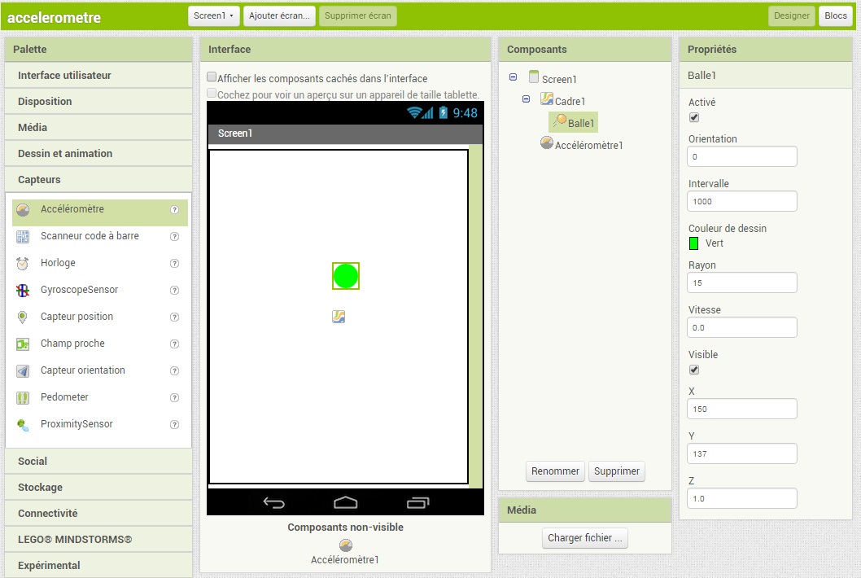
Task: Expand the Dessin et animation section
Action: pyautogui.click(x=98, y=153)
